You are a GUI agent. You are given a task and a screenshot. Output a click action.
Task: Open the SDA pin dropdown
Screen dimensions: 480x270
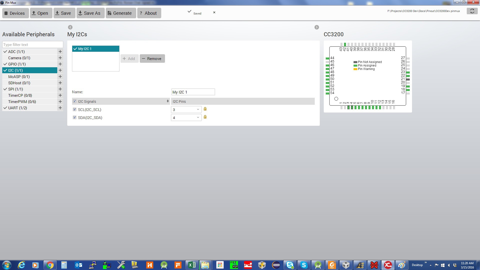click(x=186, y=117)
